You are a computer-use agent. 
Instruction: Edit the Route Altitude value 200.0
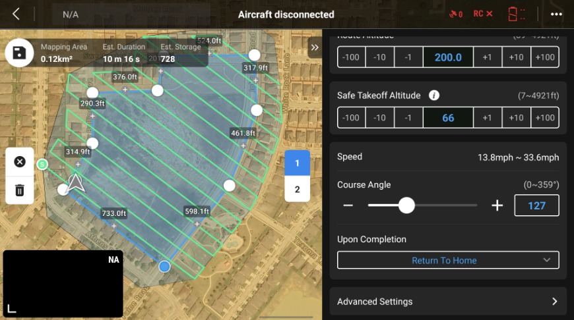coord(448,57)
